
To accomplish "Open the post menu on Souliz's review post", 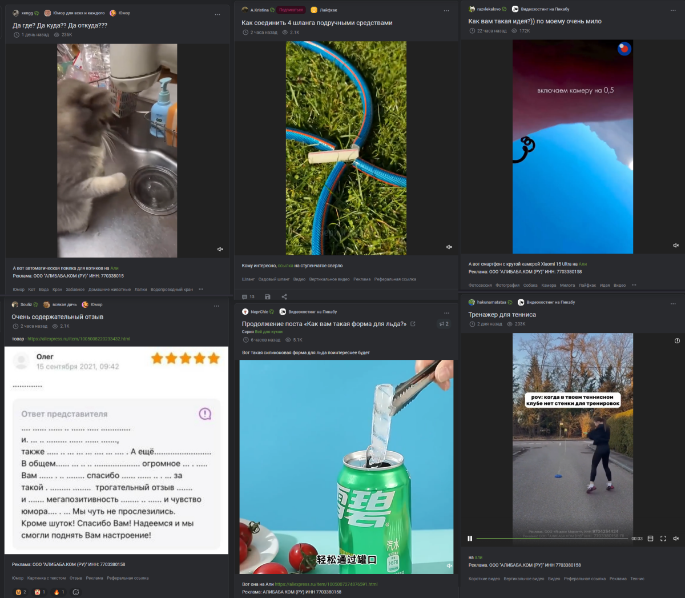I will click(215, 305).
